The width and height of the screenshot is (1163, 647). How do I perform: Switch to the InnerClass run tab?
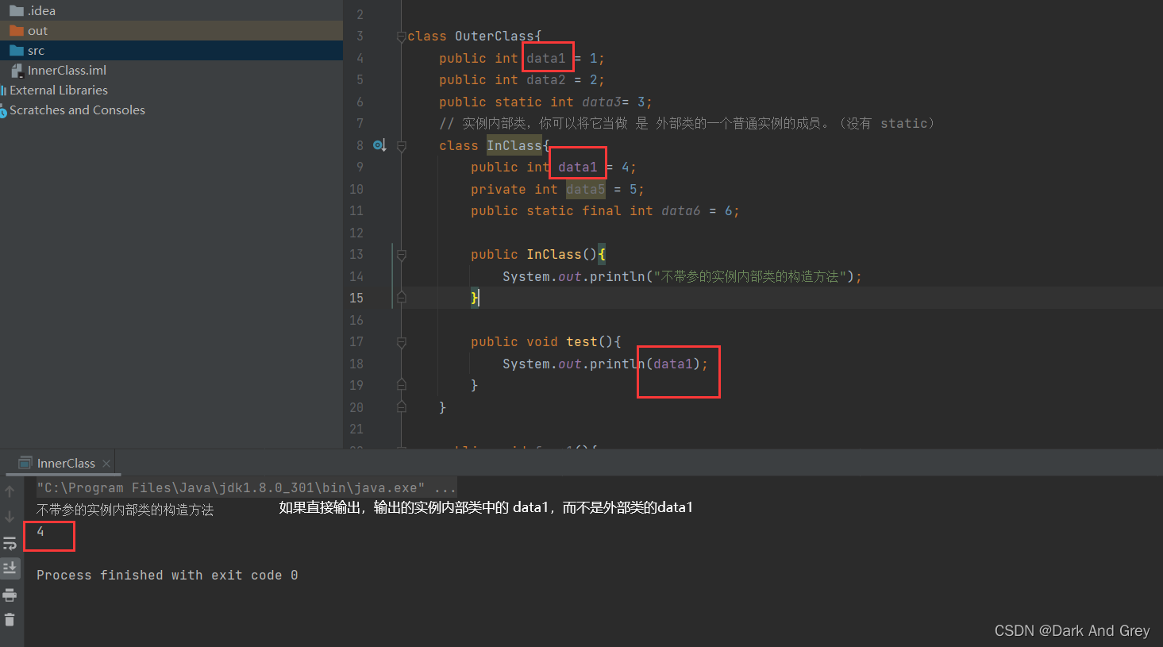[x=66, y=463]
